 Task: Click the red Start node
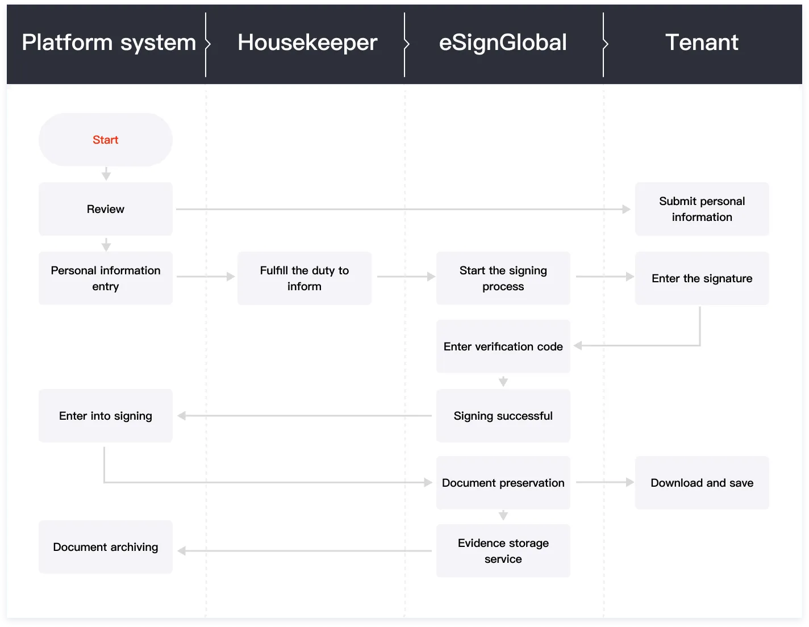point(106,140)
